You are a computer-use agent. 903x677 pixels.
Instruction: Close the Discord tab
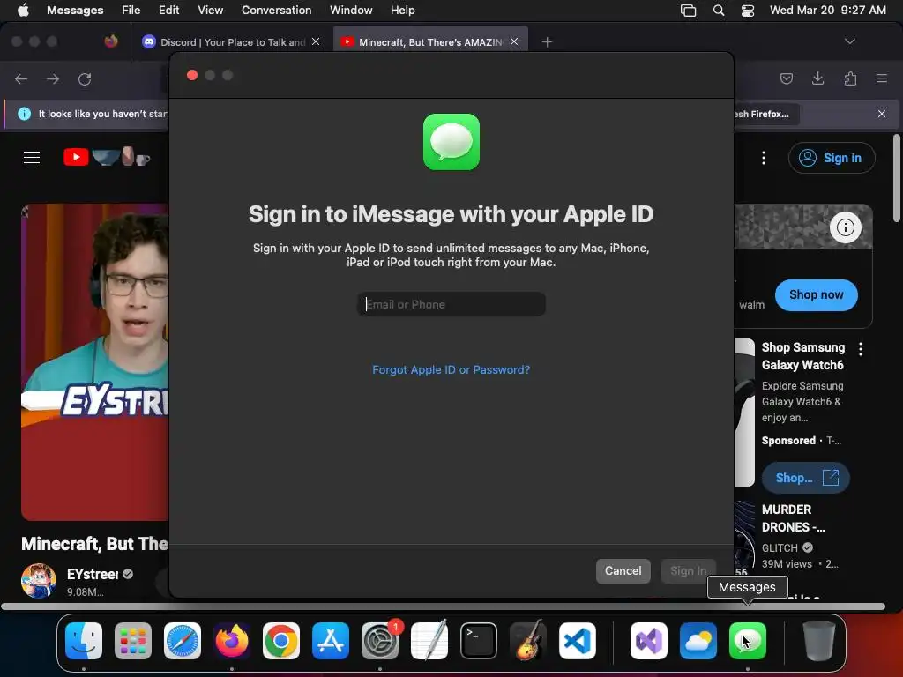[316, 41]
